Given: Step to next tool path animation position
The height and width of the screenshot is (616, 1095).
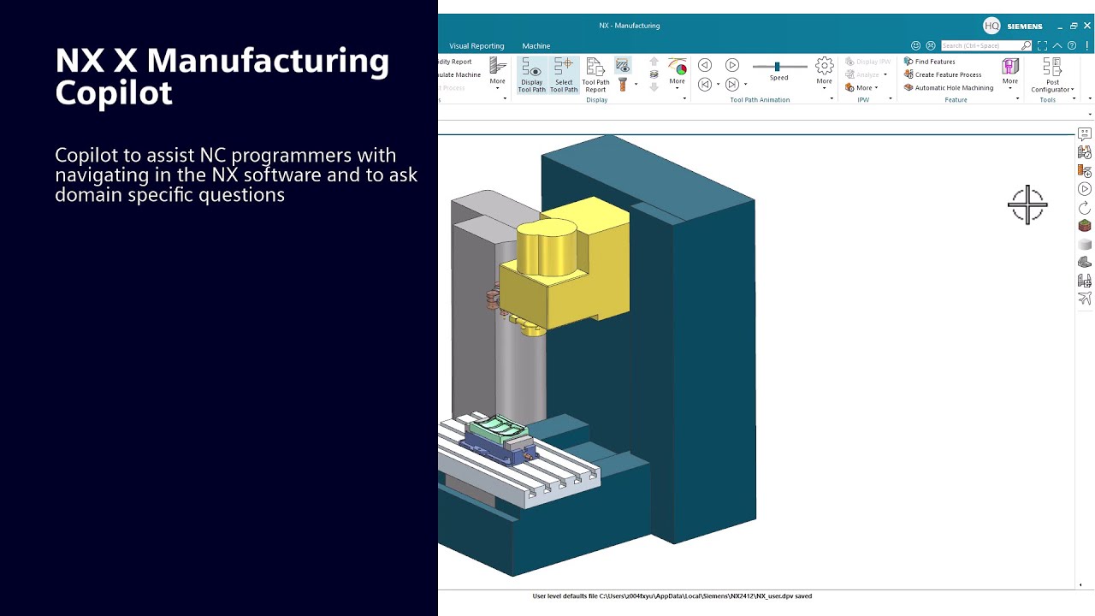Looking at the screenshot, I should (x=732, y=84).
